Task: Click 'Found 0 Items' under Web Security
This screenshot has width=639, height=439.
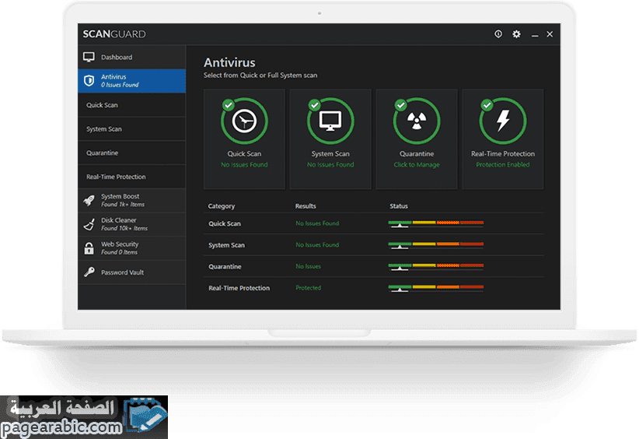Action: 119,252
